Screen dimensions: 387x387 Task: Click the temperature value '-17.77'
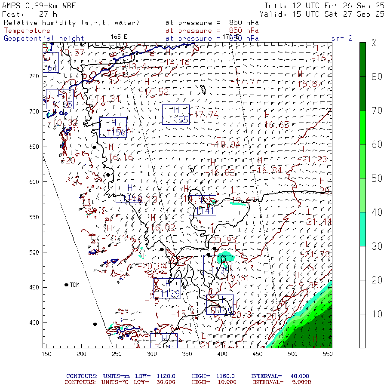coord(245,81)
